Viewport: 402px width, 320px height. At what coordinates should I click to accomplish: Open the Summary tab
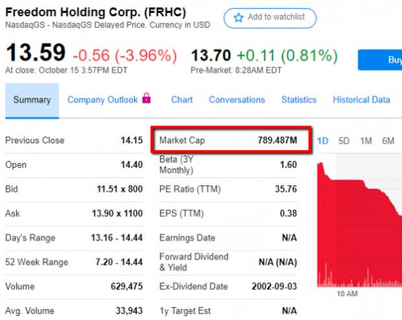[x=32, y=100]
